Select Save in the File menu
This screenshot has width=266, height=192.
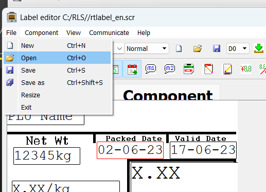coord(57,70)
